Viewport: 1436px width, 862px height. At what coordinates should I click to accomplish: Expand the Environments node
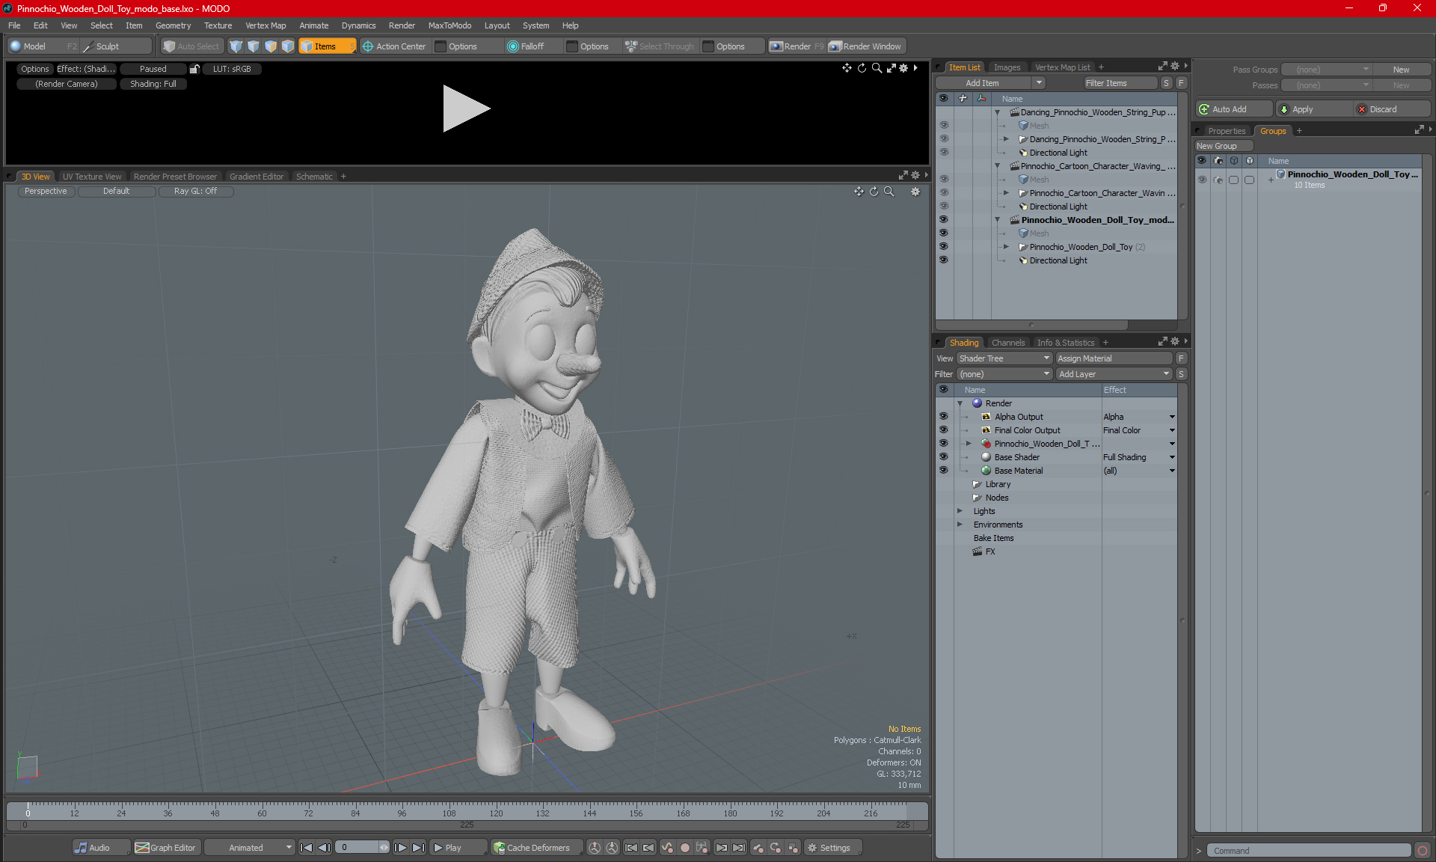[x=960, y=525]
